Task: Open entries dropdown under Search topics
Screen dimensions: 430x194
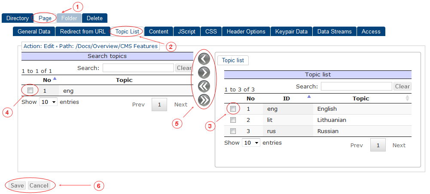Action: click(48, 102)
